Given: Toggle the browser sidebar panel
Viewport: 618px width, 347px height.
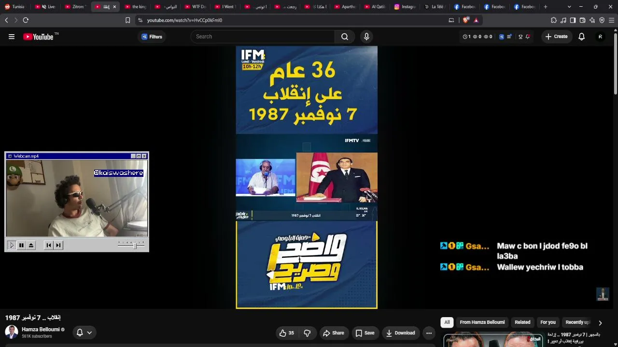Looking at the screenshot, I should (x=573, y=20).
